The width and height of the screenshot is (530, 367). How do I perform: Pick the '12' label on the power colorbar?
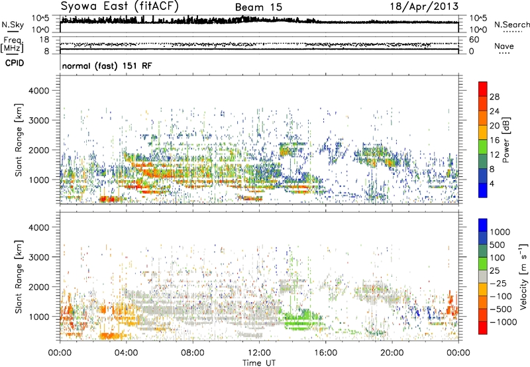coord(494,155)
